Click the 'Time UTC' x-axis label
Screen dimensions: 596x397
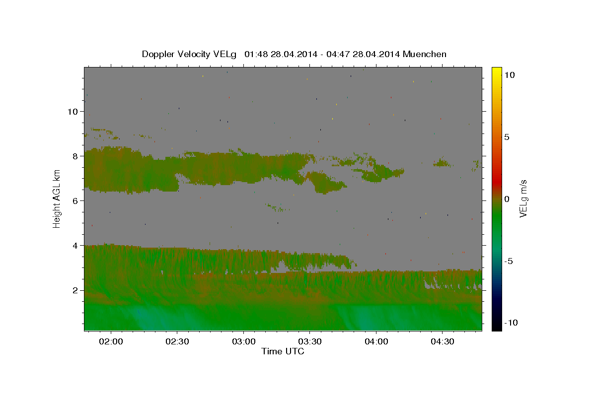click(x=283, y=351)
